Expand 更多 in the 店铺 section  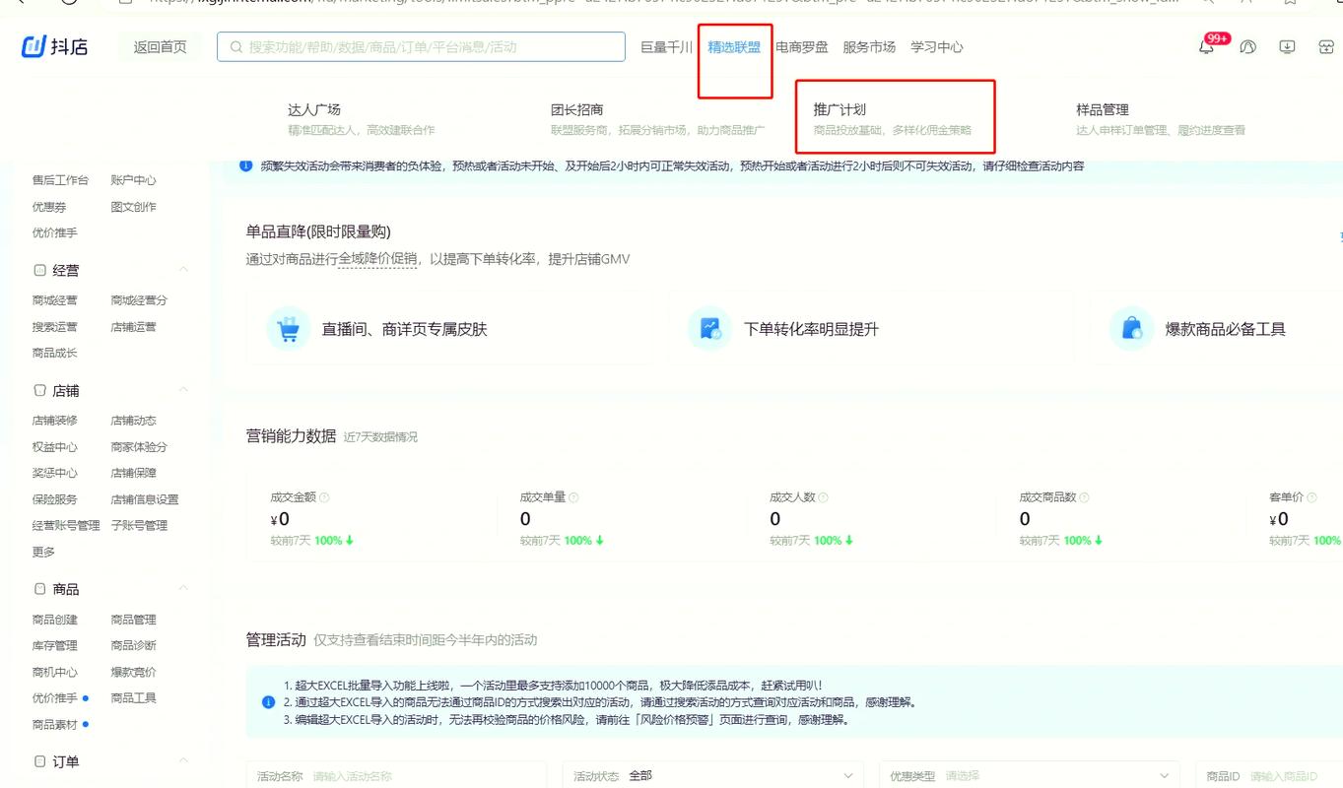coord(43,552)
